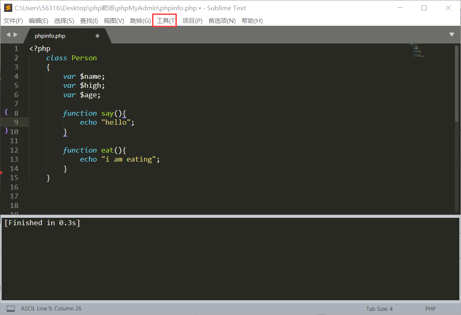Click the "hello" string
This screenshot has height=315, width=461.
point(116,122)
